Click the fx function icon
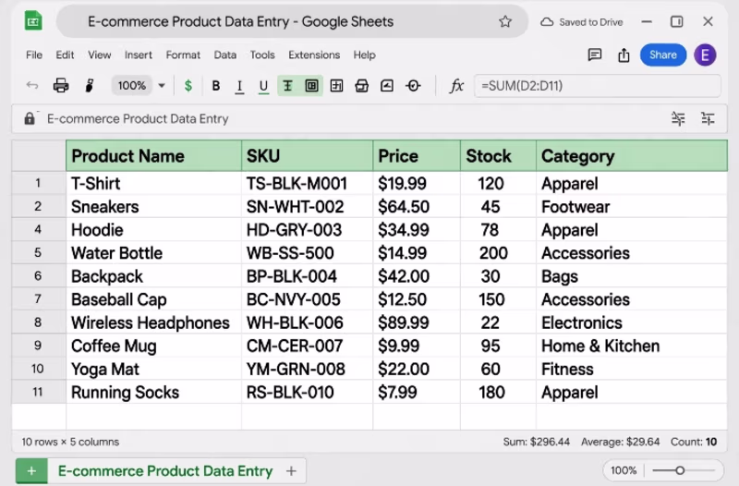Viewport: 739px width, 486px height. (x=456, y=86)
